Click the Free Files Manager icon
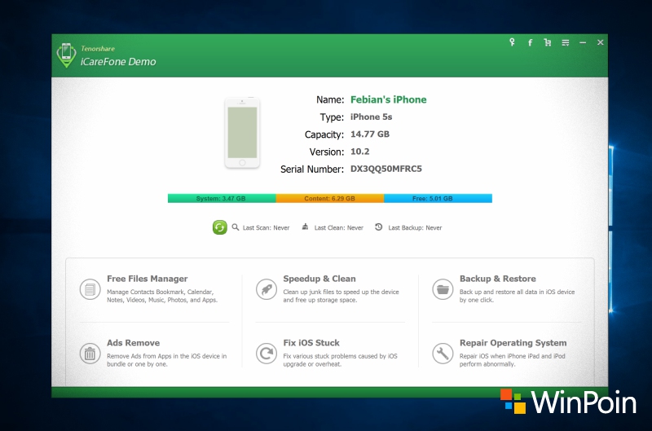The height and width of the screenshot is (431, 652). [90, 288]
